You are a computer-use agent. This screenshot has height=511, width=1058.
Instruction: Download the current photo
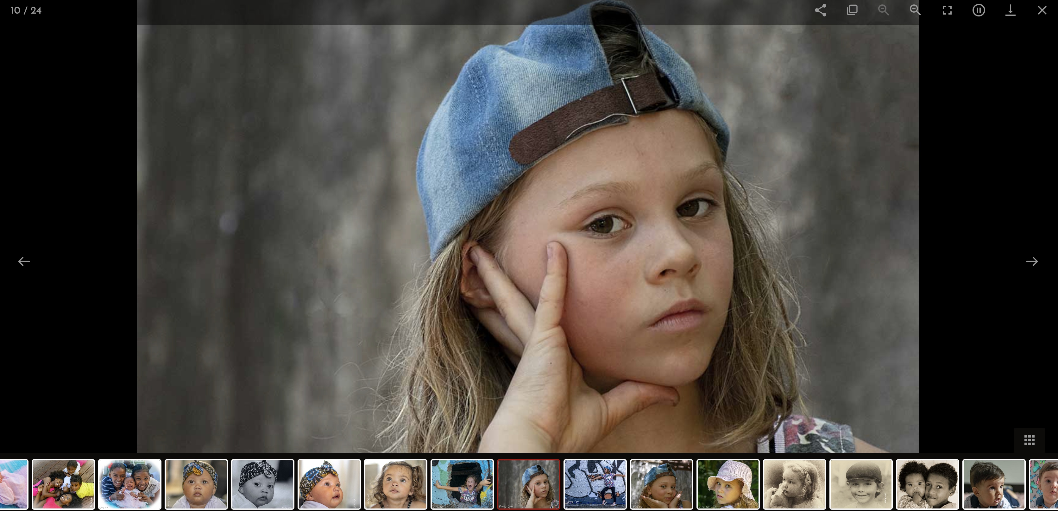(x=1011, y=10)
